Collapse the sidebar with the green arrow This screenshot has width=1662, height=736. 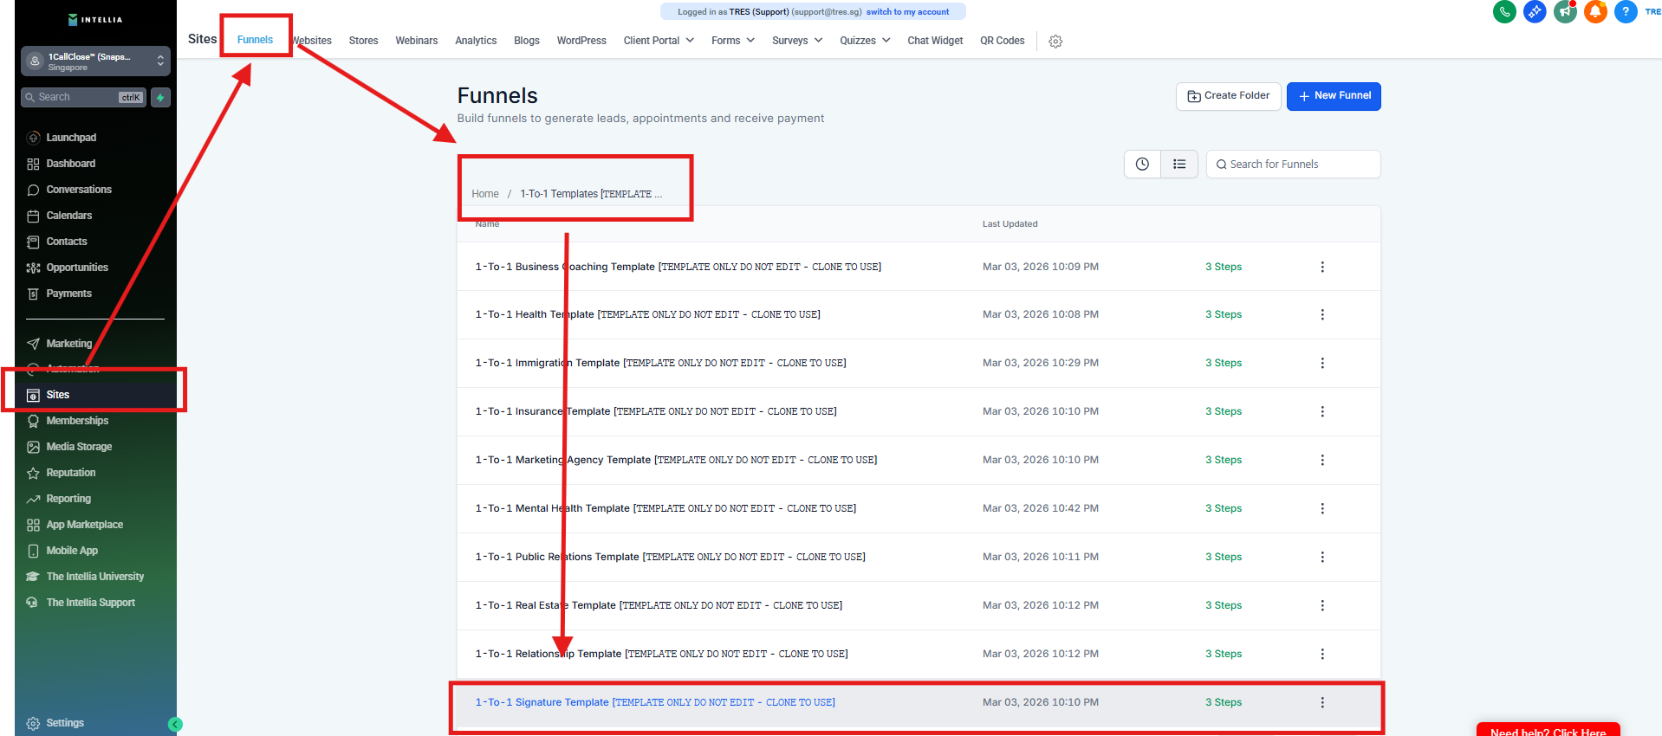175,725
